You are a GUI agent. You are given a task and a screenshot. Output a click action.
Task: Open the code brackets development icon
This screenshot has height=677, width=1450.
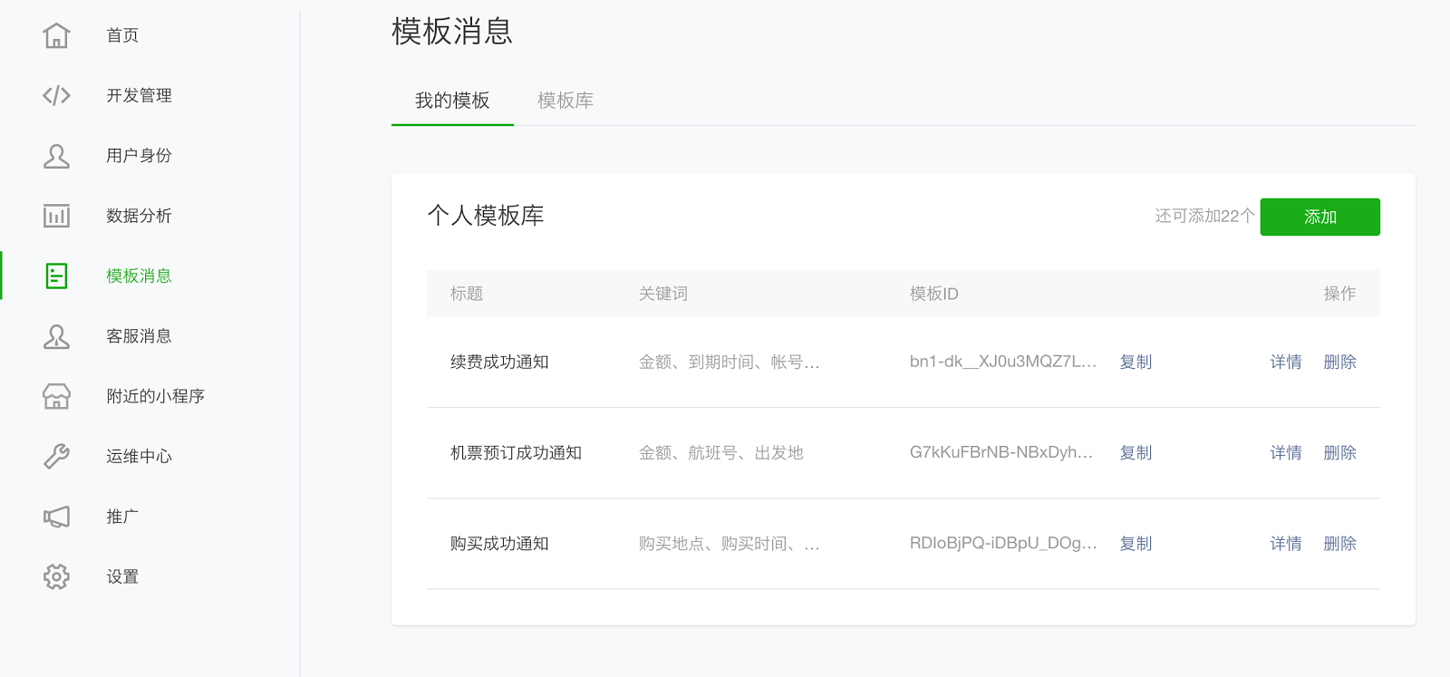56,95
